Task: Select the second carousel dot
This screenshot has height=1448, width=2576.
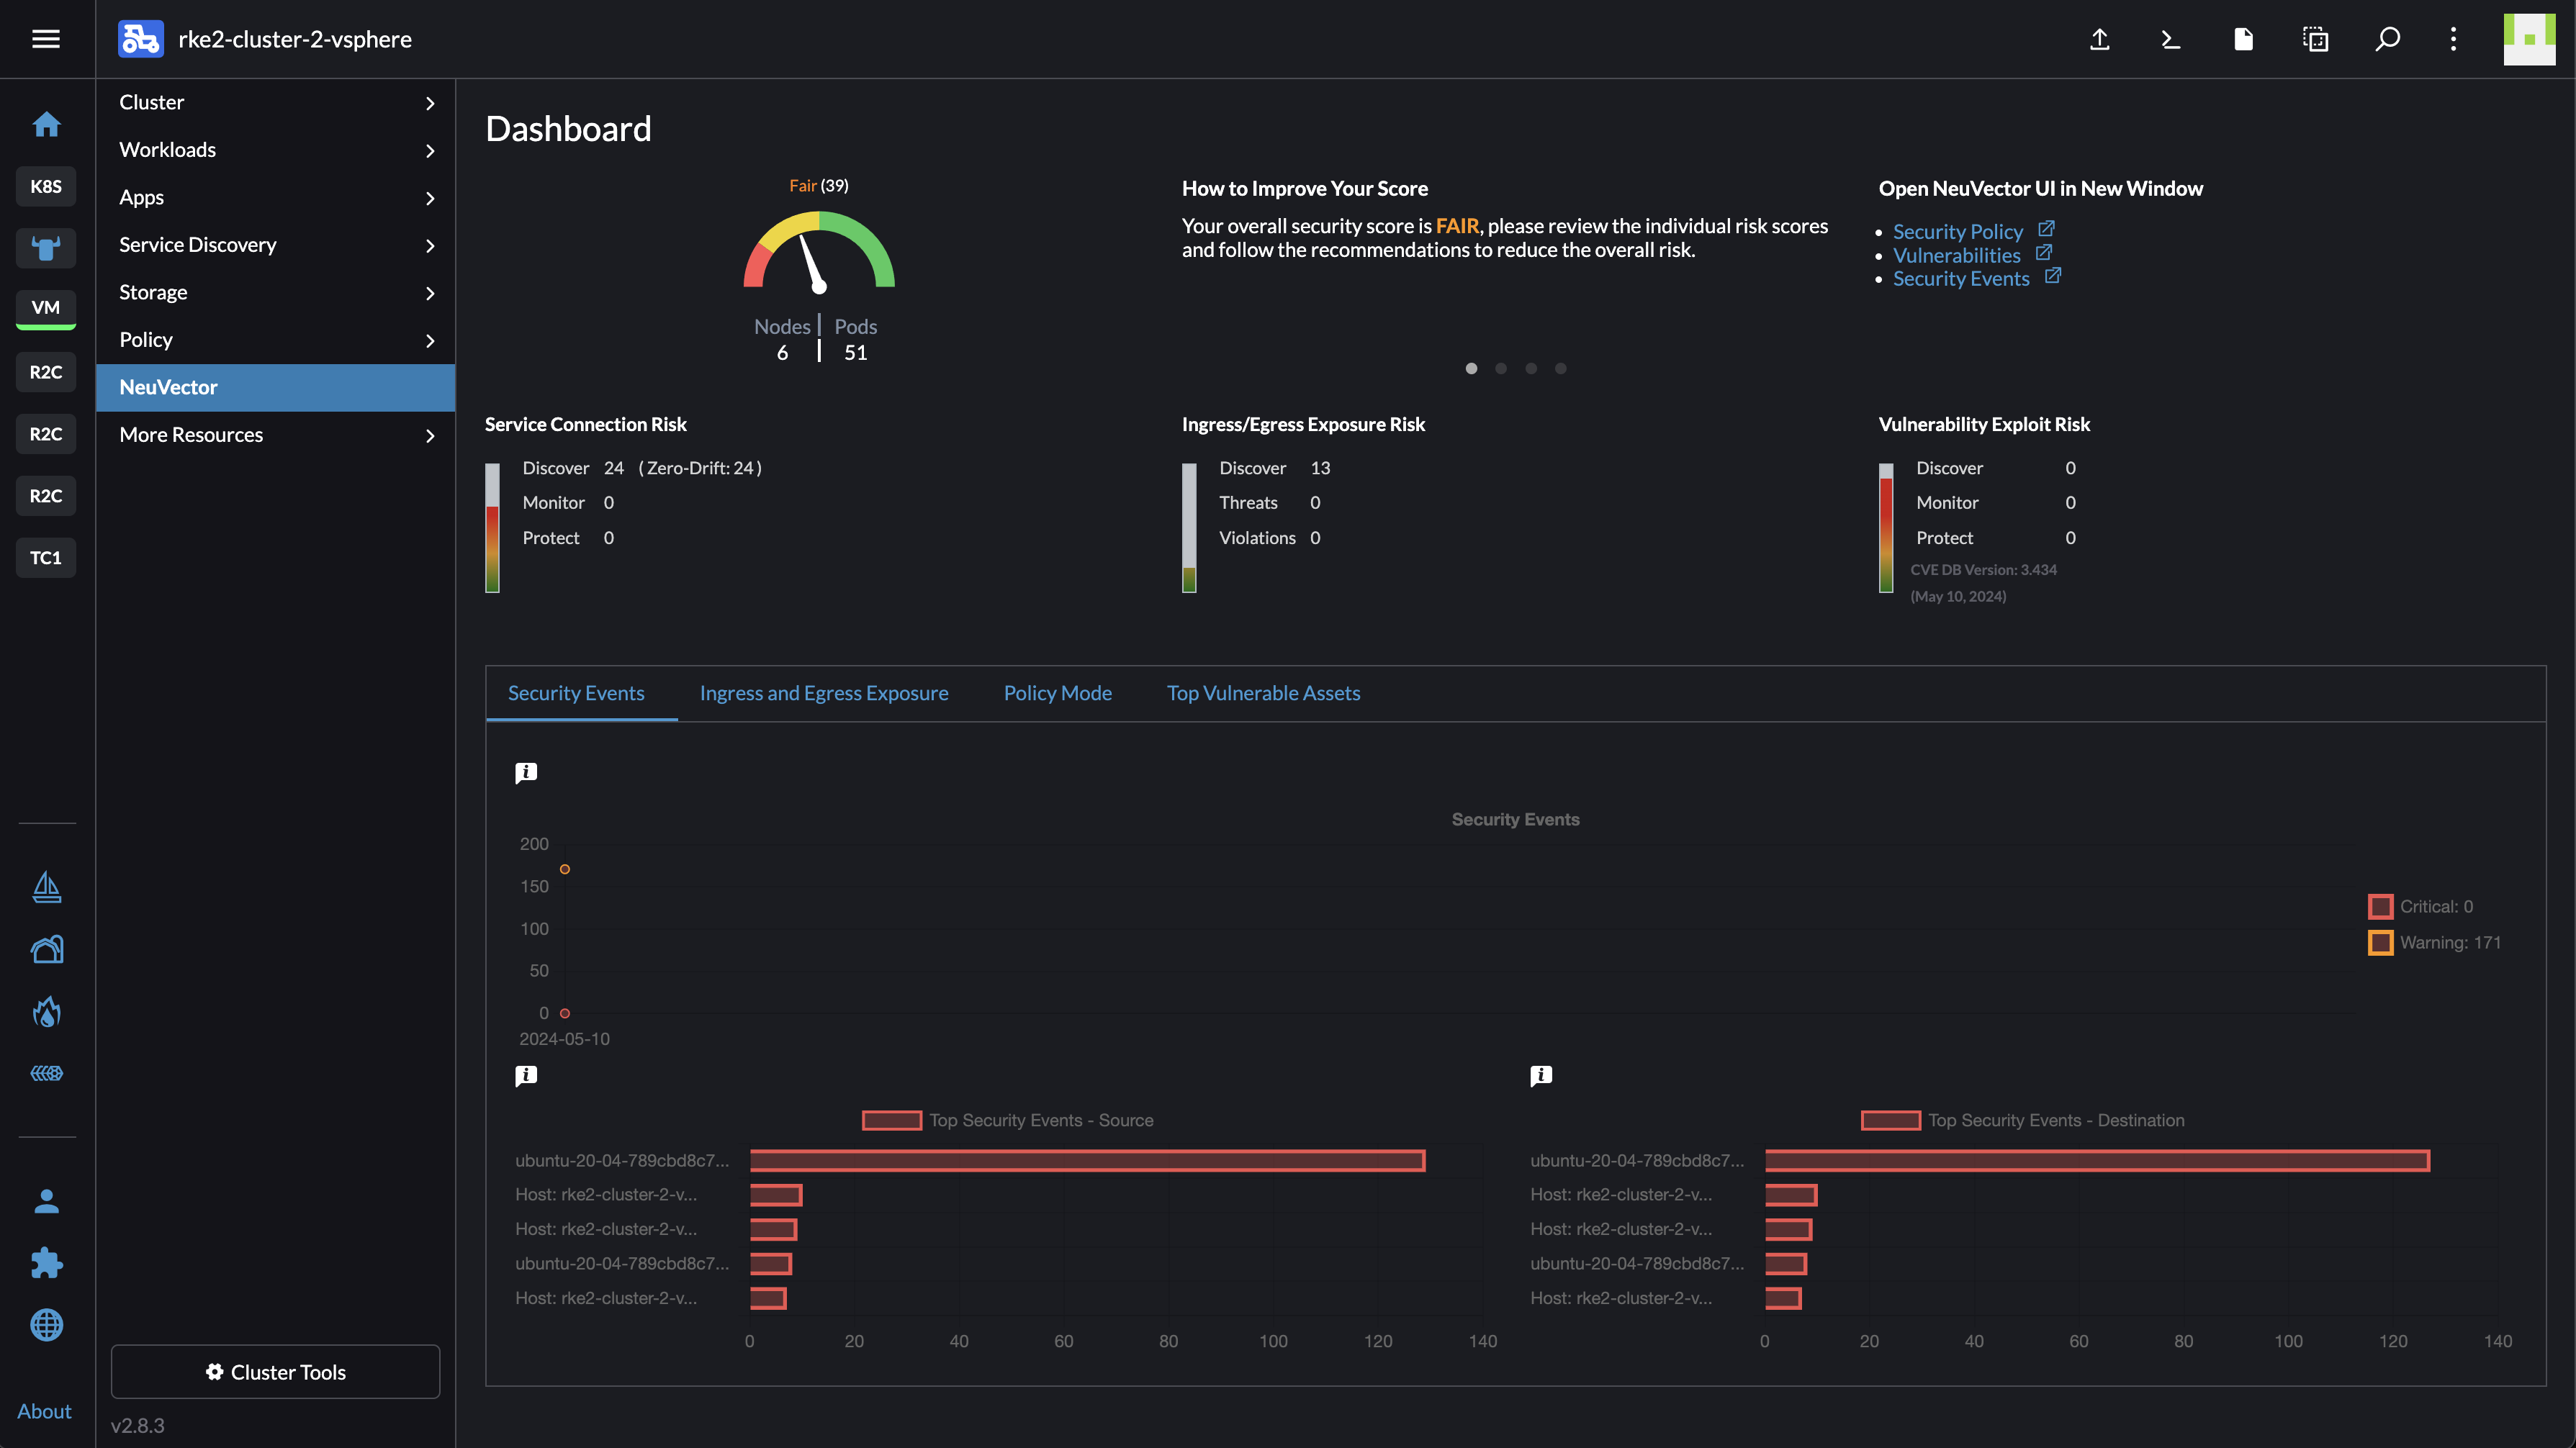Action: click(x=1501, y=368)
